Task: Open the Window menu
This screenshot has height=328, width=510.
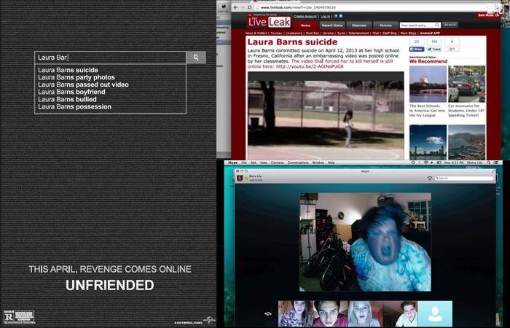Action: [318, 163]
